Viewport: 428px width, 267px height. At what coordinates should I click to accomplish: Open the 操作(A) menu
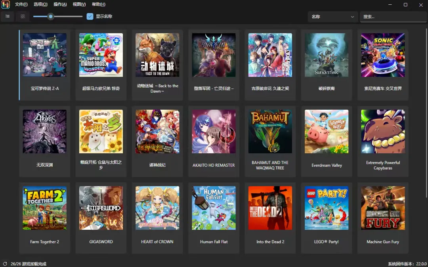[x=60, y=4]
